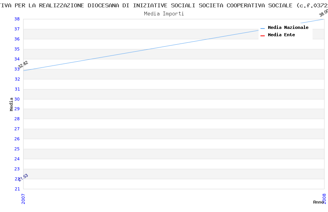
Task: Click the 35 y-axis tick label
Action: coord(17,49)
